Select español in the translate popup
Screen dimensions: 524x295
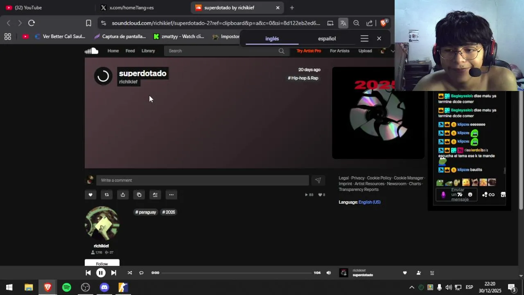(327, 39)
